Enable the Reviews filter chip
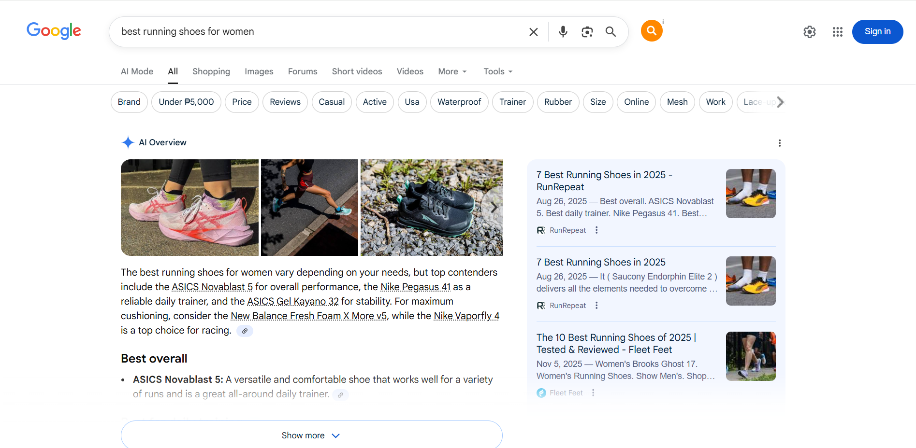Image resolution: width=916 pixels, height=448 pixels. pos(285,102)
